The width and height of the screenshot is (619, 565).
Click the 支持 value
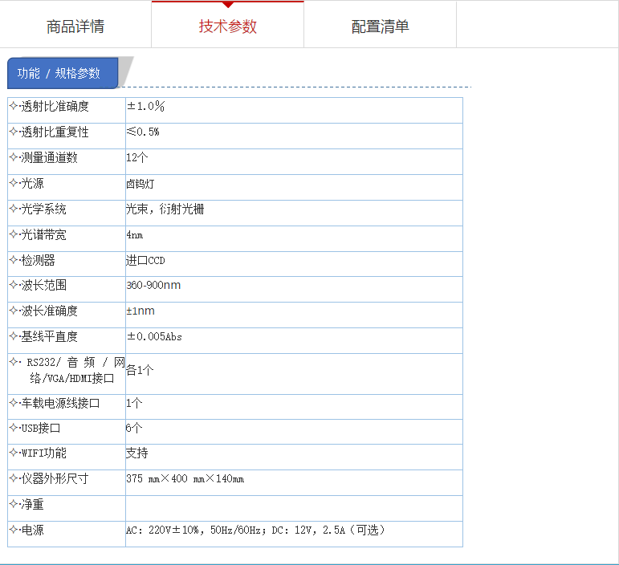137,453
